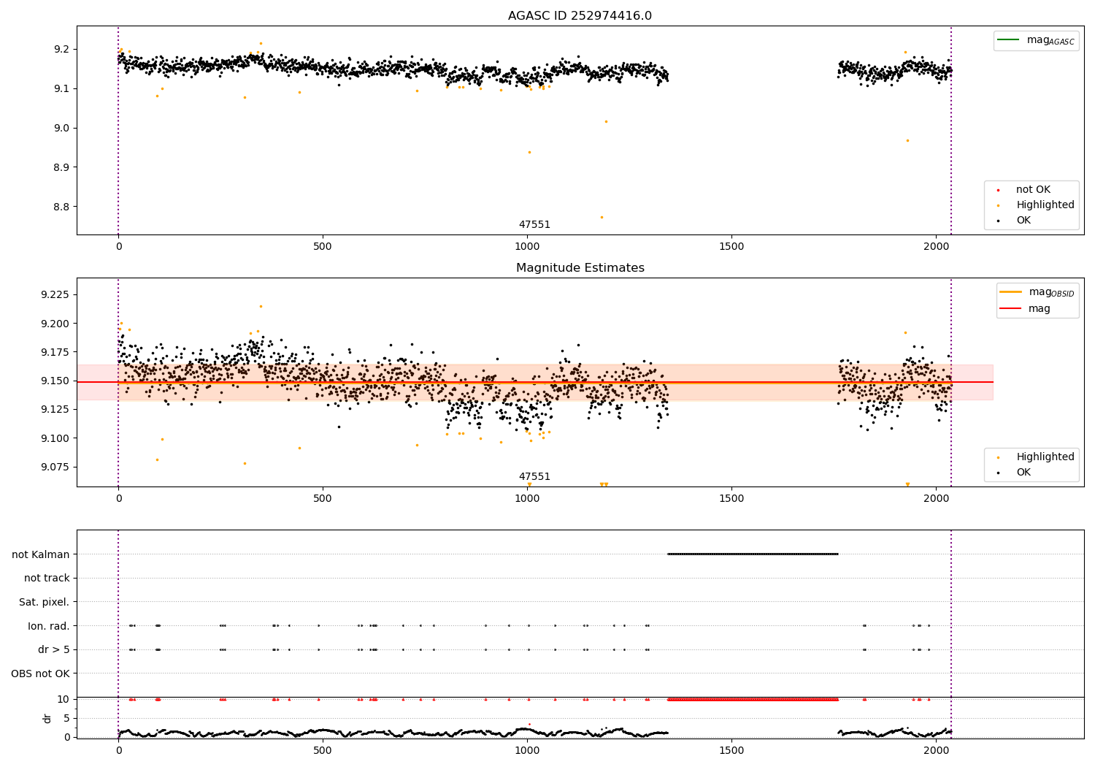Click the highest orange point near 9.215 in Magnitude Estimates
Screen dimensions: 1095x767
pyautogui.click(x=261, y=306)
